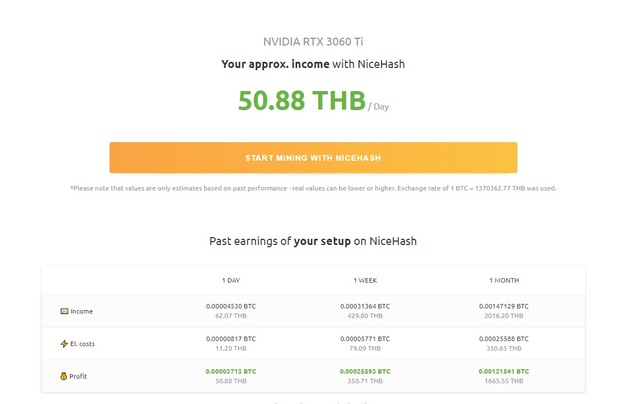Click the Past earnings of your setup heading
Image resolution: width=632 pixels, height=404 pixels.
point(313,241)
